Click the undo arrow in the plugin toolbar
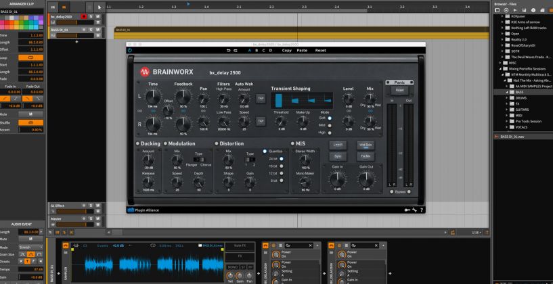Screen dimensions: 553x284 pos(228,51)
